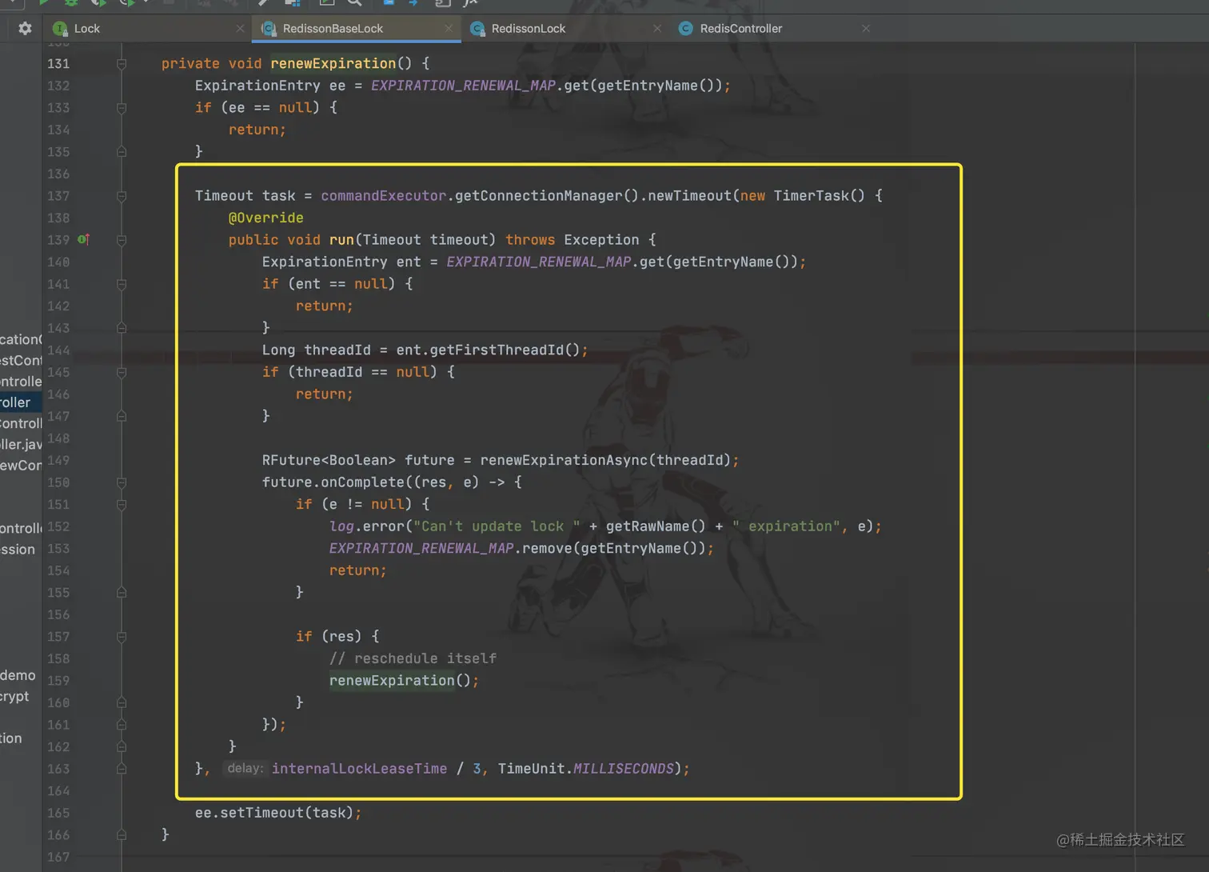Fold the if (res) block at line 157
The height and width of the screenshot is (872, 1209).
click(122, 637)
